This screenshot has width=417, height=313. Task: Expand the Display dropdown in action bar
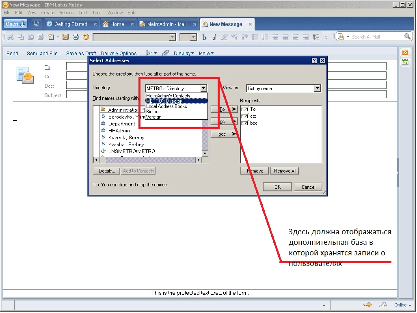click(x=184, y=54)
